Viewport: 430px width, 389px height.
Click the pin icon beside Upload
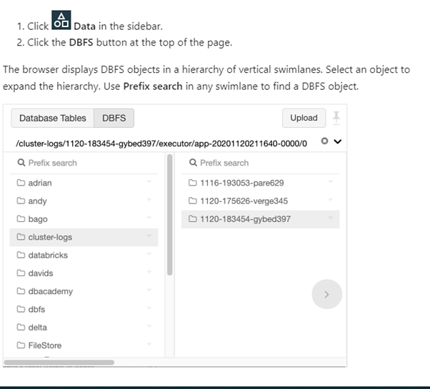pos(336,118)
